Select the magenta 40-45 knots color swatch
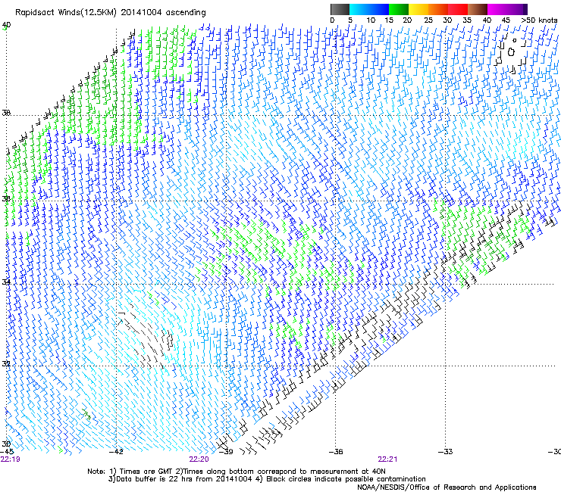 (x=497, y=9)
